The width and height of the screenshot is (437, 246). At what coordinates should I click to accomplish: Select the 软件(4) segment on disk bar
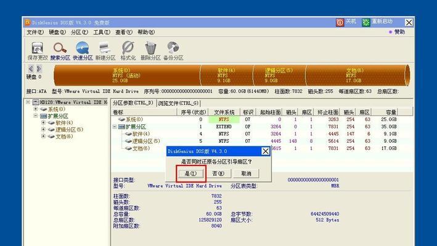227,75
